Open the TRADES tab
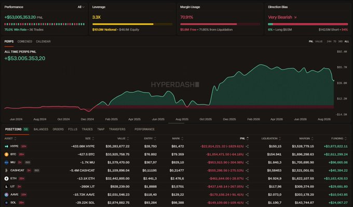 coord(87,129)
